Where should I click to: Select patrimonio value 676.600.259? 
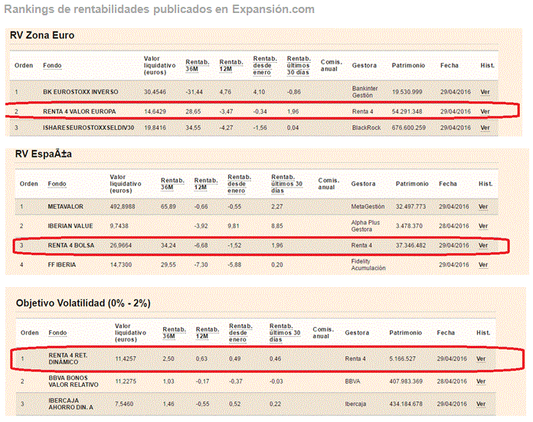coord(409,128)
